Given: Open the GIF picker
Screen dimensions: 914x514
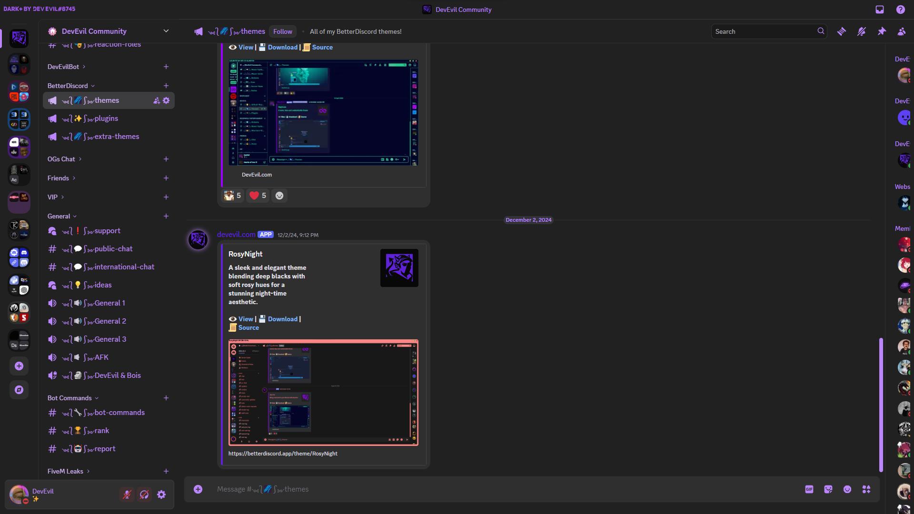Looking at the screenshot, I should pyautogui.click(x=809, y=489).
